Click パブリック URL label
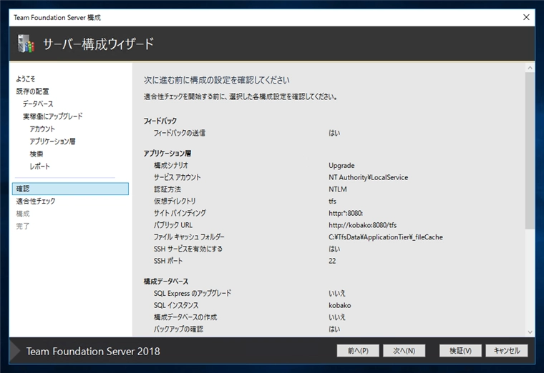The height and width of the screenshot is (373, 544). 173,225
